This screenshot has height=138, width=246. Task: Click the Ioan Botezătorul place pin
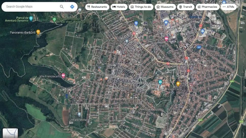[80, 10]
